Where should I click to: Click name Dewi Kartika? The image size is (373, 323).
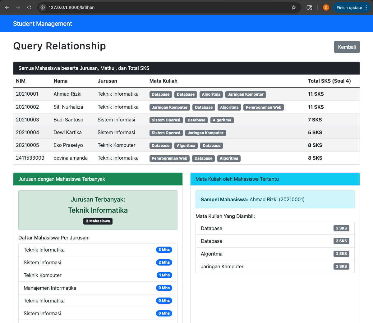coord(67,132)
